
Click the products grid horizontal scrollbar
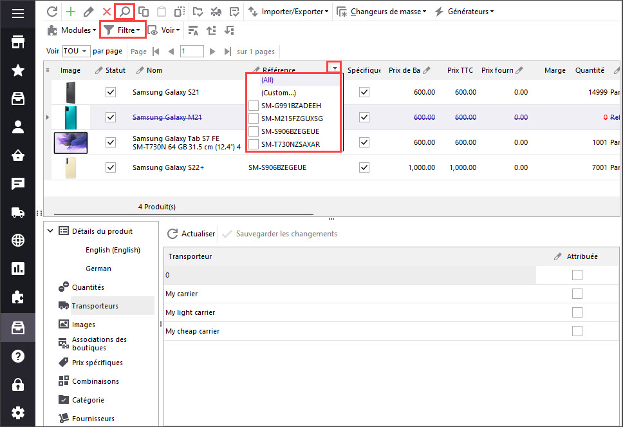[x=183, y=214]
